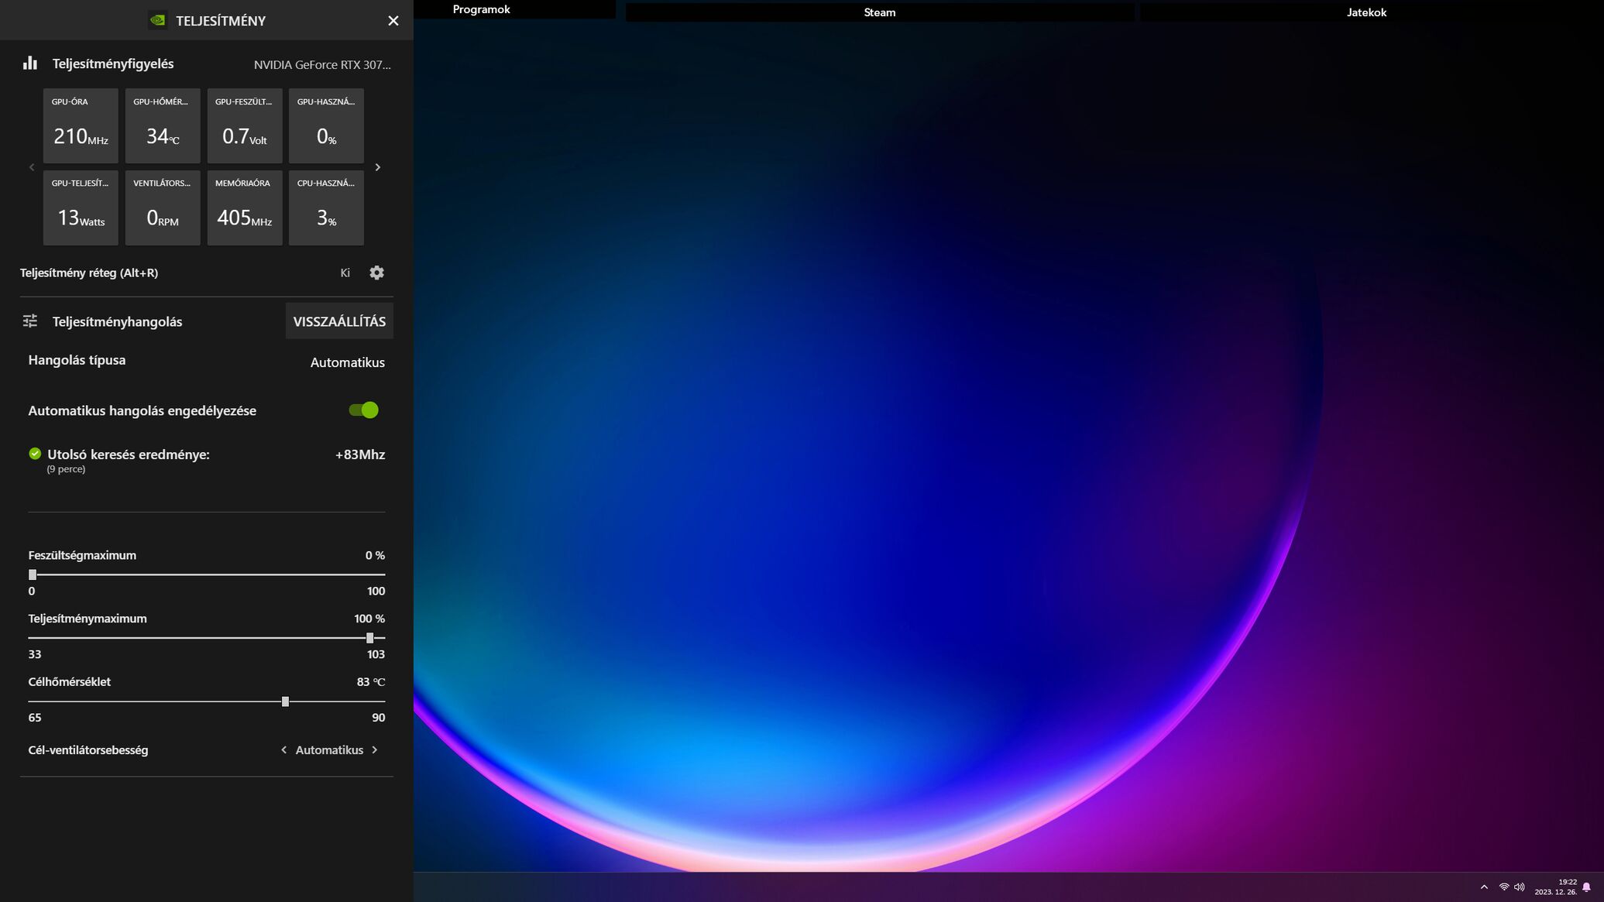Viewport: 1604px width, 902px height.
Task: Open Hangolás típusa Automatikus selector
Action: click(x=347, y=362)
